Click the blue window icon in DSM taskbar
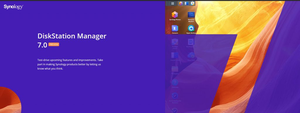This screenshot has height=113, width=300. pos(187,3)
